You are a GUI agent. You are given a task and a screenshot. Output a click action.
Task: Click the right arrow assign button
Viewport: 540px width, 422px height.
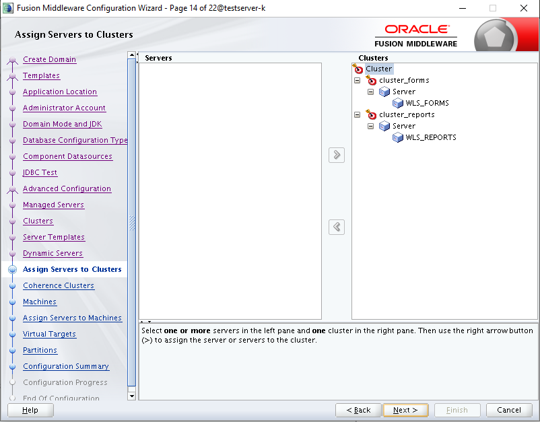(x=337, y=155)
